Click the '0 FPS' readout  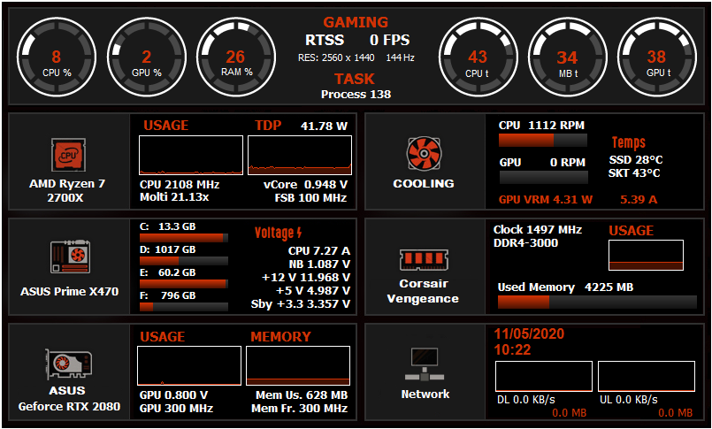pos(389,40)
